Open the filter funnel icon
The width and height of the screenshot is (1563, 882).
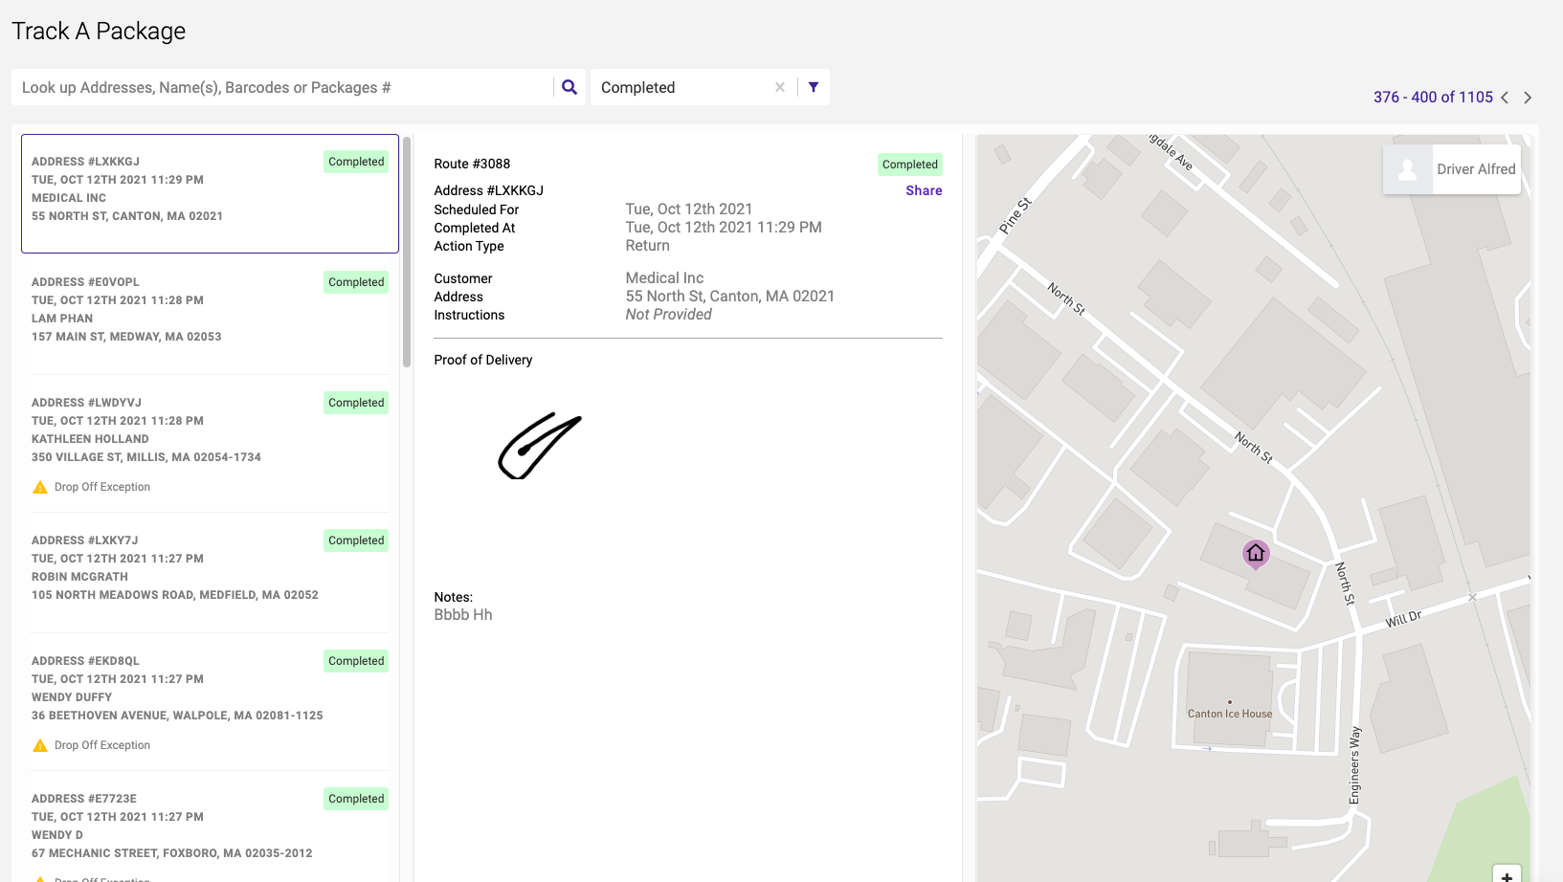tap(814, 87)
